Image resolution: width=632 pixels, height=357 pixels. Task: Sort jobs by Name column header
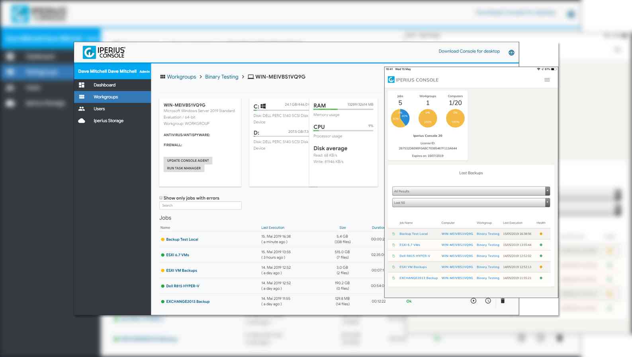point(165,228)
